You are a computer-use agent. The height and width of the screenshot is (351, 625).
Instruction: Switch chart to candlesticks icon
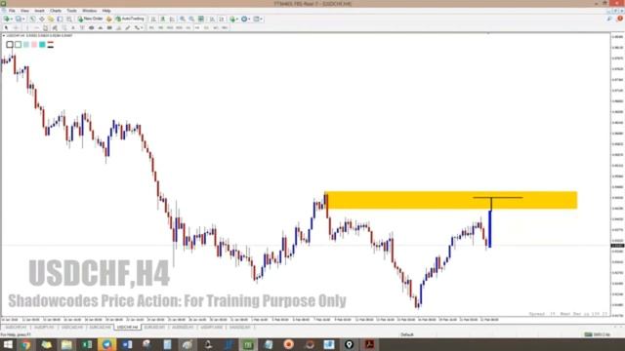pyautogui.click(x=163, y=19)
